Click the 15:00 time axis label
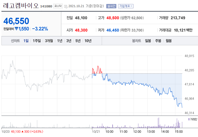The height and width of the screenshot is (137, 198). (179, 132)
